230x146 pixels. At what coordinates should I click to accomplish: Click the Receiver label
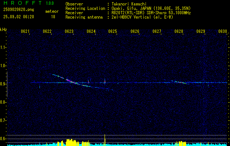pyautogui.click(x=74, y=13)
